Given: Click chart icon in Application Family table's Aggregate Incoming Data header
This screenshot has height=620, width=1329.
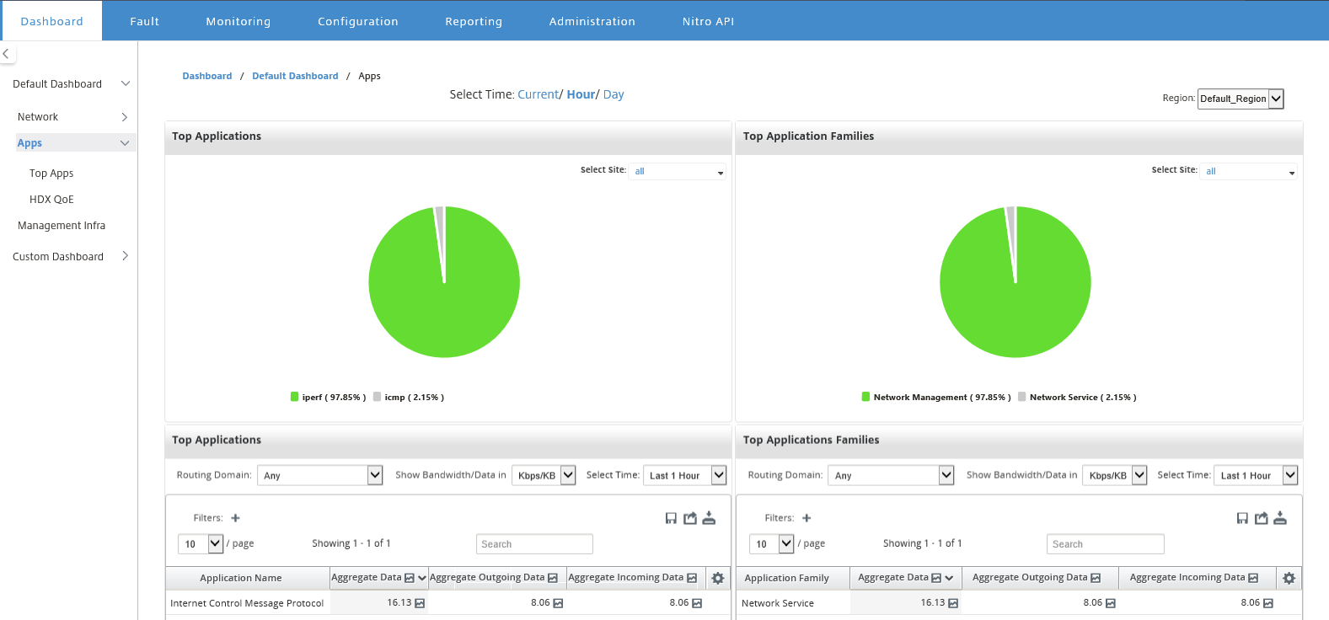Looking at the screenshot, I should coord(1253,578).
